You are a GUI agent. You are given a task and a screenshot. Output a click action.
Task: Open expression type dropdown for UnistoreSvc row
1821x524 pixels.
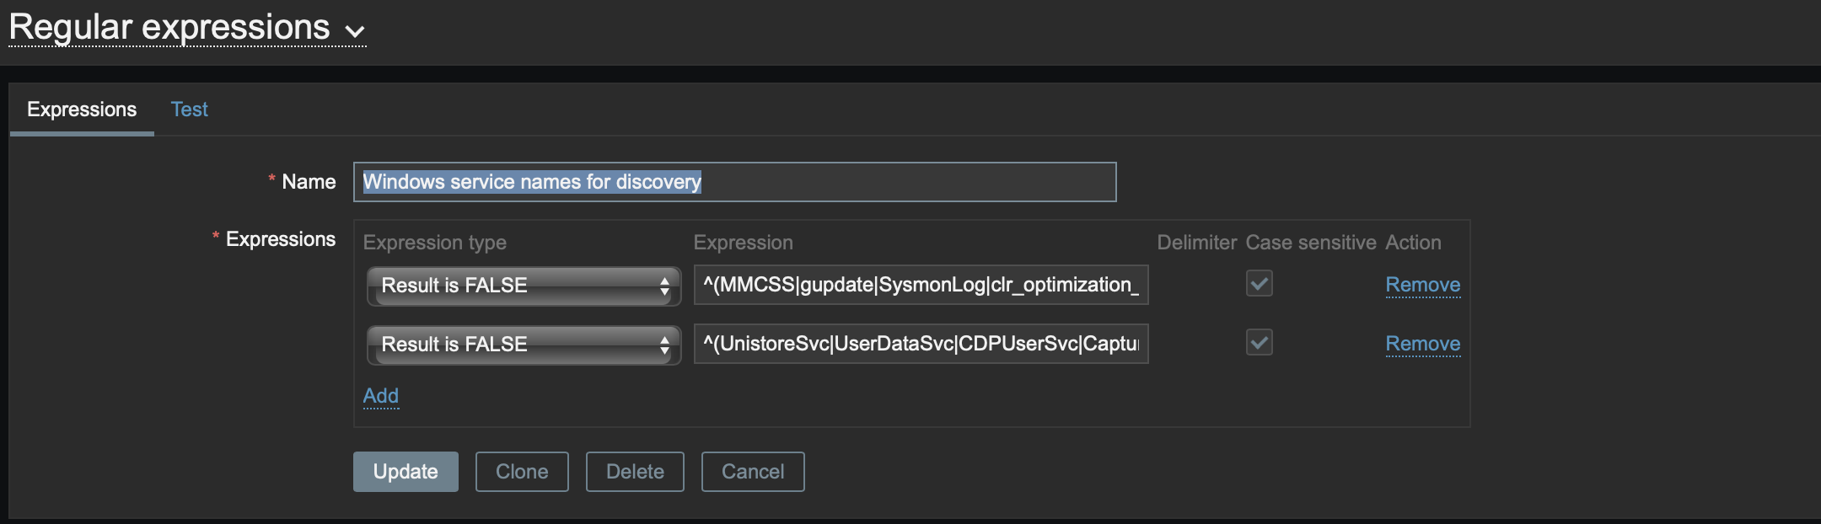(x=524, y=345)
